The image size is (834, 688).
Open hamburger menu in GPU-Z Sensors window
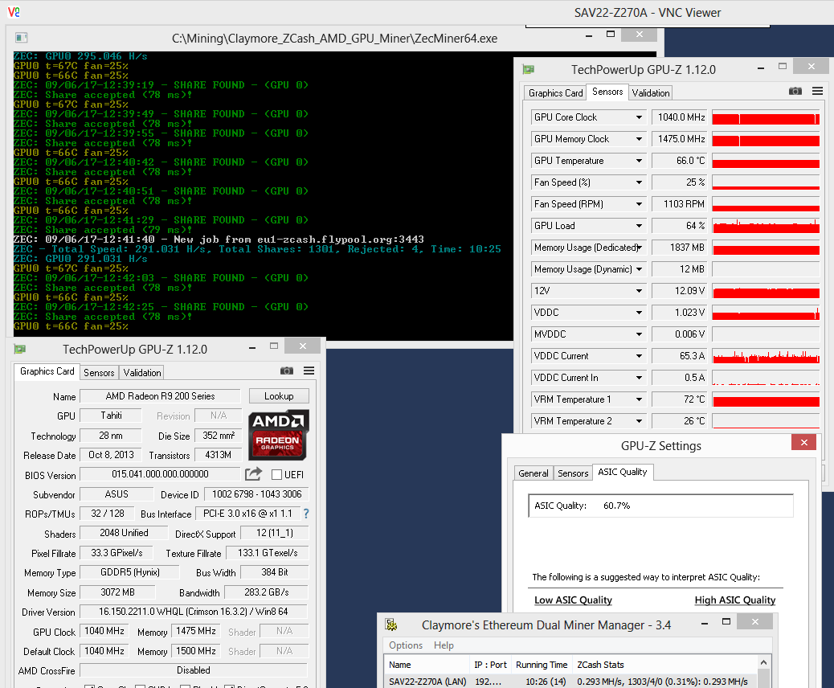pos(817,92)
